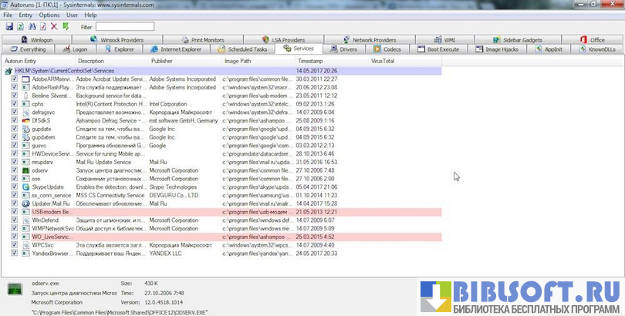This screenshot has height=316, width=625.
Task: Disable the WinDefend service checkbox
Action: [x=15, y=220]
